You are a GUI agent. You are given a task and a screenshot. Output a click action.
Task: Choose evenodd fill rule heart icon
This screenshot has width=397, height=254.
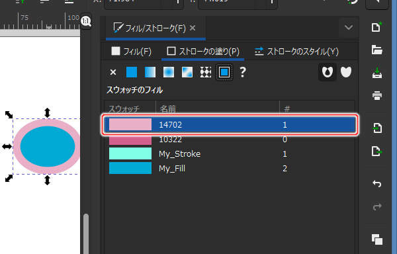click(x=328, y=72)
